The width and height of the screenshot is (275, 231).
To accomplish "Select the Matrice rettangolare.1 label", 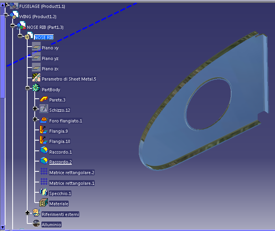I will pos(72,183).
